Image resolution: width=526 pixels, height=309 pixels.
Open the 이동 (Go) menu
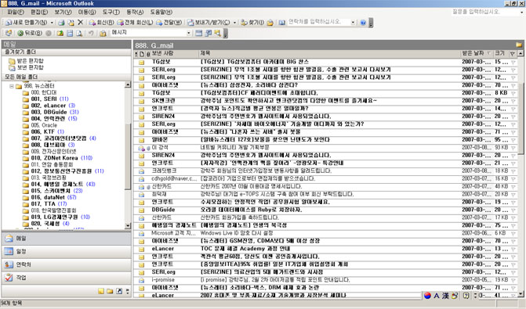tap(87, 12)
